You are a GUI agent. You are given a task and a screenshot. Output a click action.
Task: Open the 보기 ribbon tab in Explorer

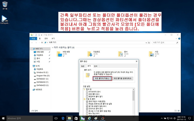(53, 39)
